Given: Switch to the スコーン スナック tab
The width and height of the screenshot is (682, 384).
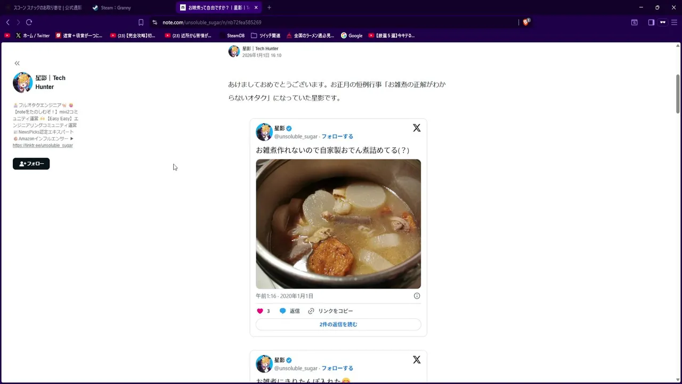Looking at the screenshot, I should click(x=44, y=7).
